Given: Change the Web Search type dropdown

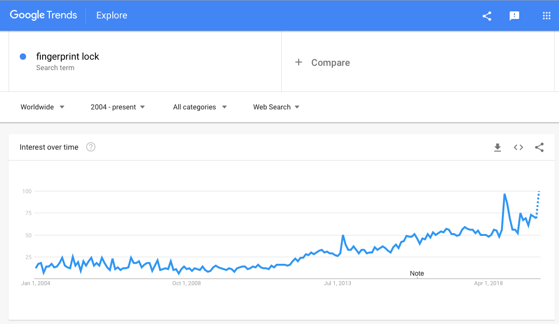Looking at the screenshot, I should 276,107.
